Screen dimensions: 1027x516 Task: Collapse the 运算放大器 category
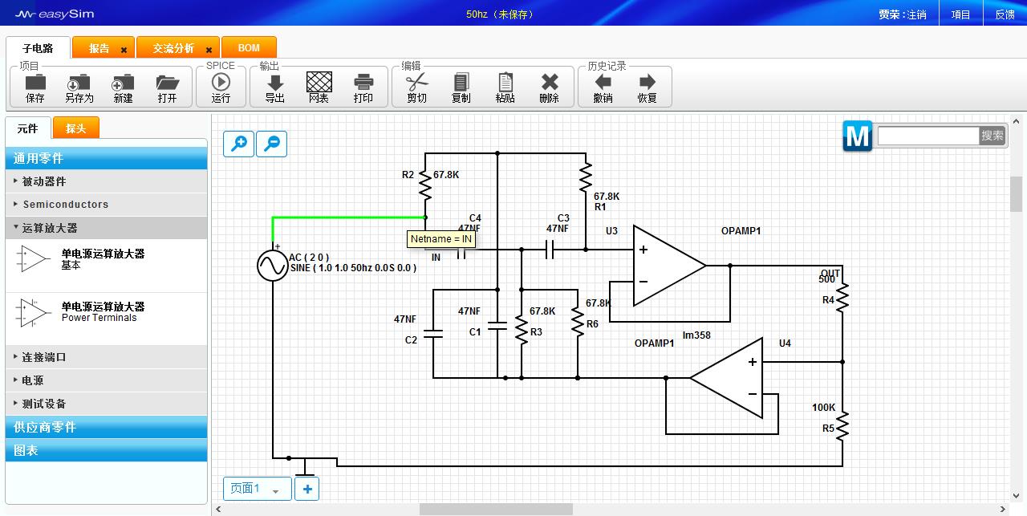click(x=106, y=228)
